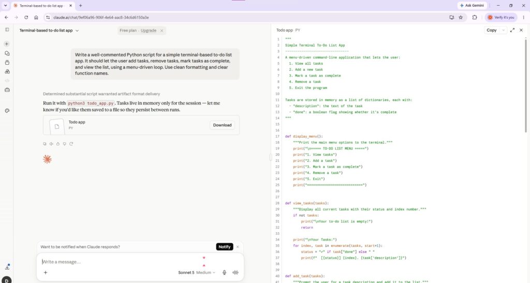This screenshot has height=283, width=530.
Task: Start voice mode with waveform icon
Action: (x=235, y=273)
